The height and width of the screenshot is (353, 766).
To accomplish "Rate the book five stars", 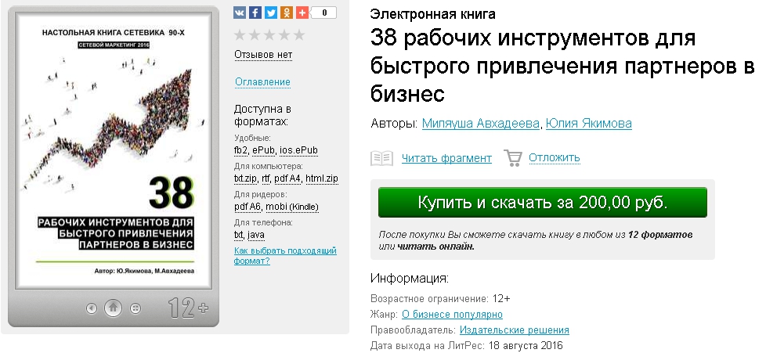I will (x=299, y=34).
